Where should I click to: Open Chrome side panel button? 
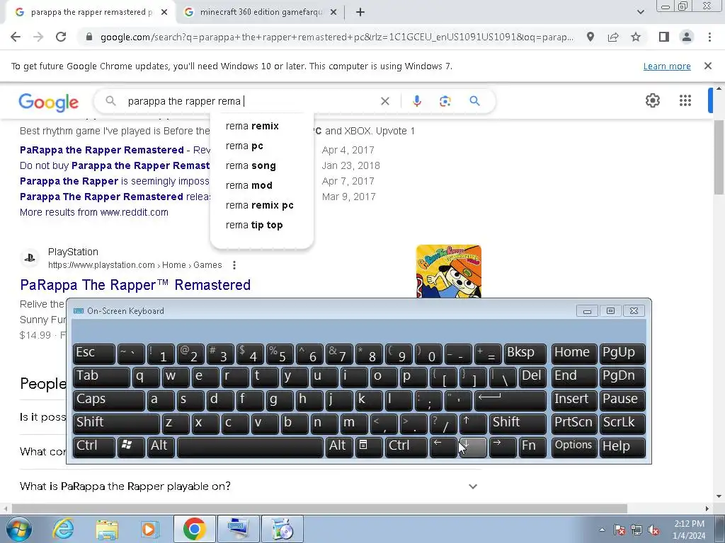click(x=664, y=37)
